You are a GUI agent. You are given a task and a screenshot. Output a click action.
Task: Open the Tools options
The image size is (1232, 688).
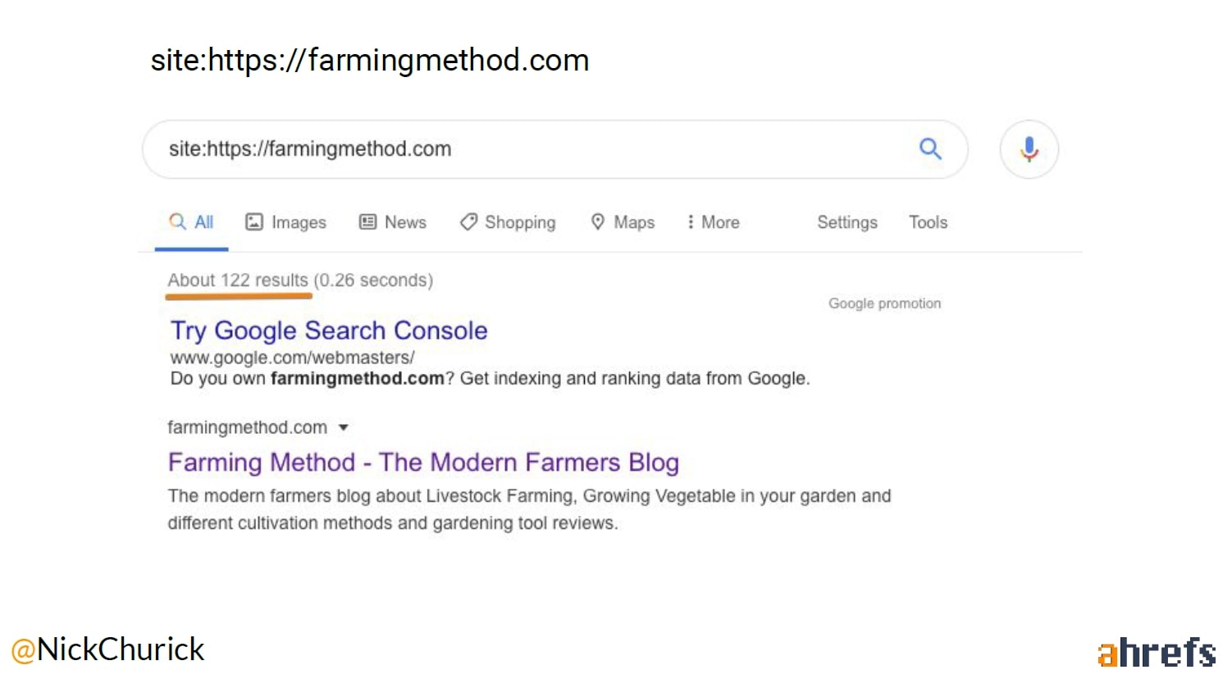tap(928, 222)
